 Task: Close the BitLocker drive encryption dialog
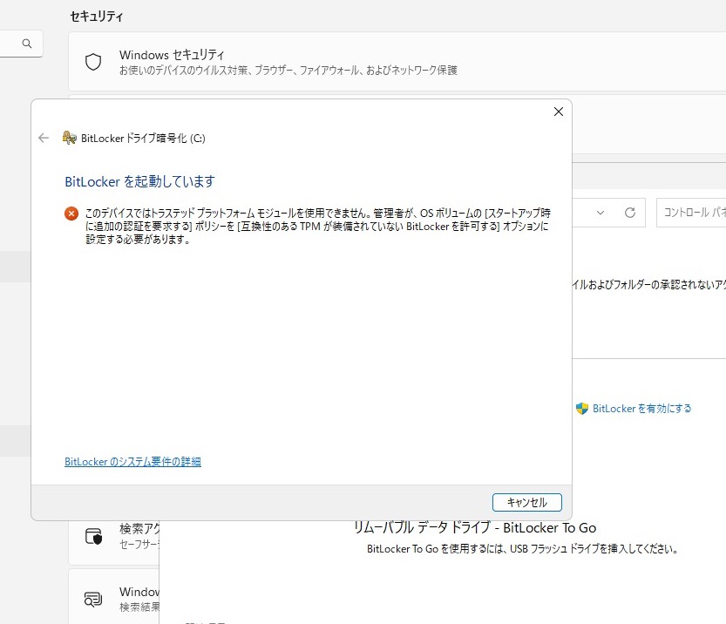[559, 112]
